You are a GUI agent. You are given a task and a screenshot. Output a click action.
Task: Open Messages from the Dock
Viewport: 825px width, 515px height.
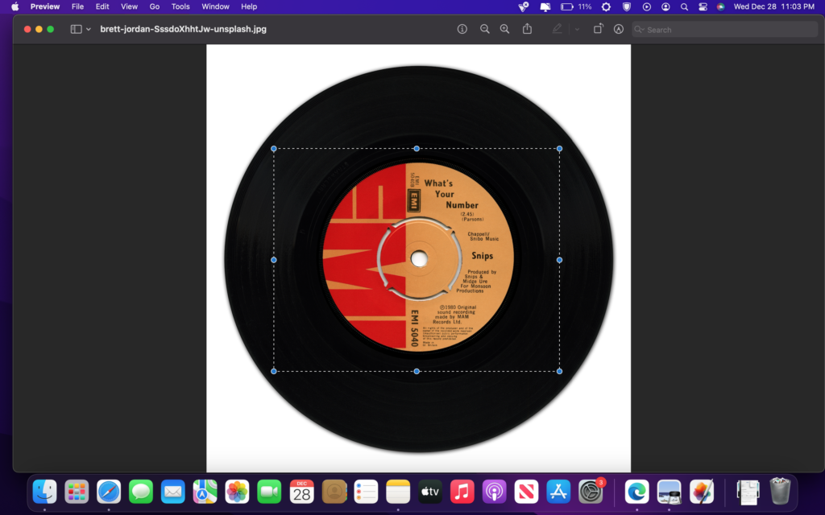point(141,492)
